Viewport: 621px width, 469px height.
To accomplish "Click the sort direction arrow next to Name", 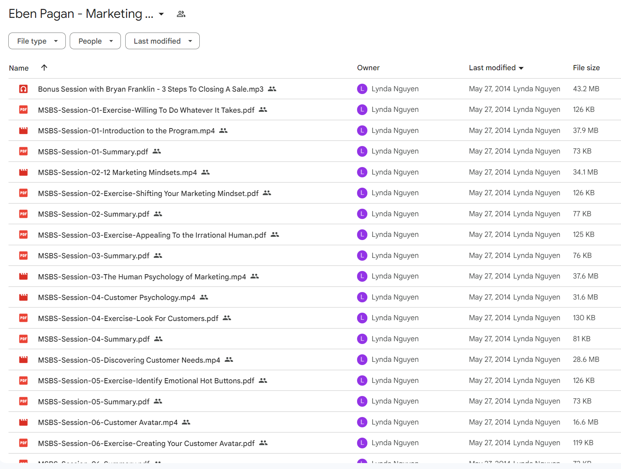I will coord(44,67).
